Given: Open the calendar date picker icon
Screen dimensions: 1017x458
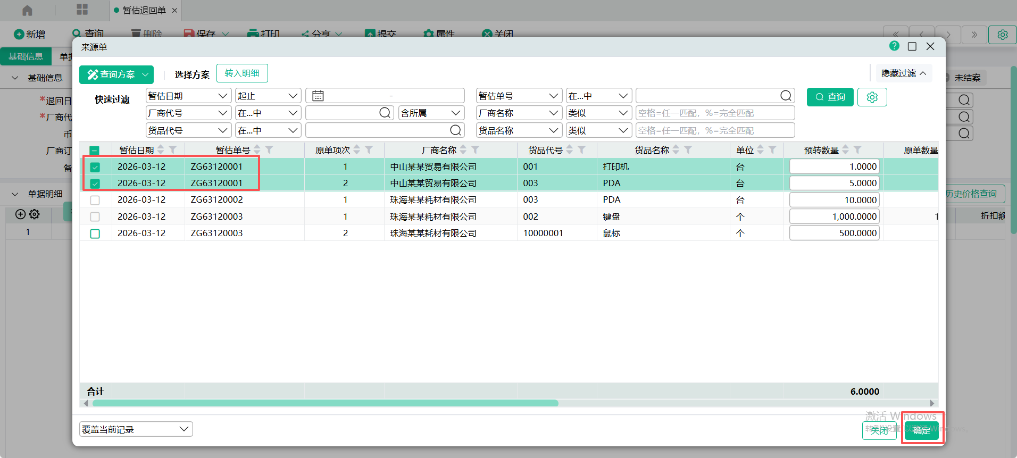Looking at the screenshot, I should (x=318, y=96).
